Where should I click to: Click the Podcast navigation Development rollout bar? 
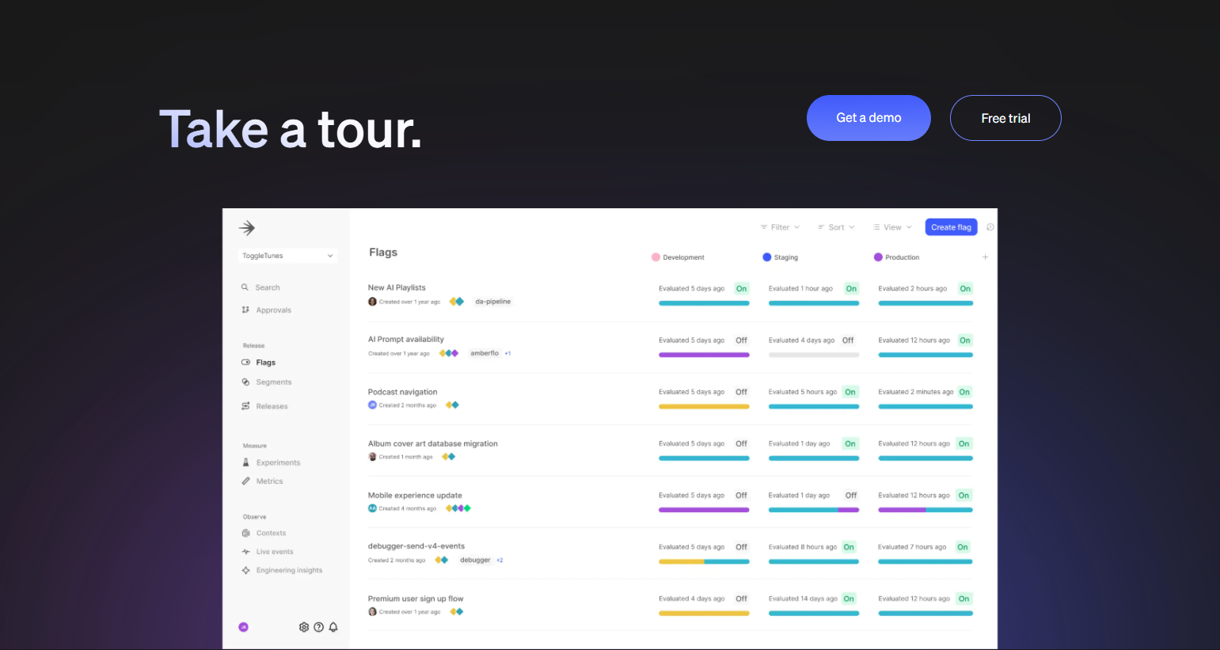pos(704,406)
